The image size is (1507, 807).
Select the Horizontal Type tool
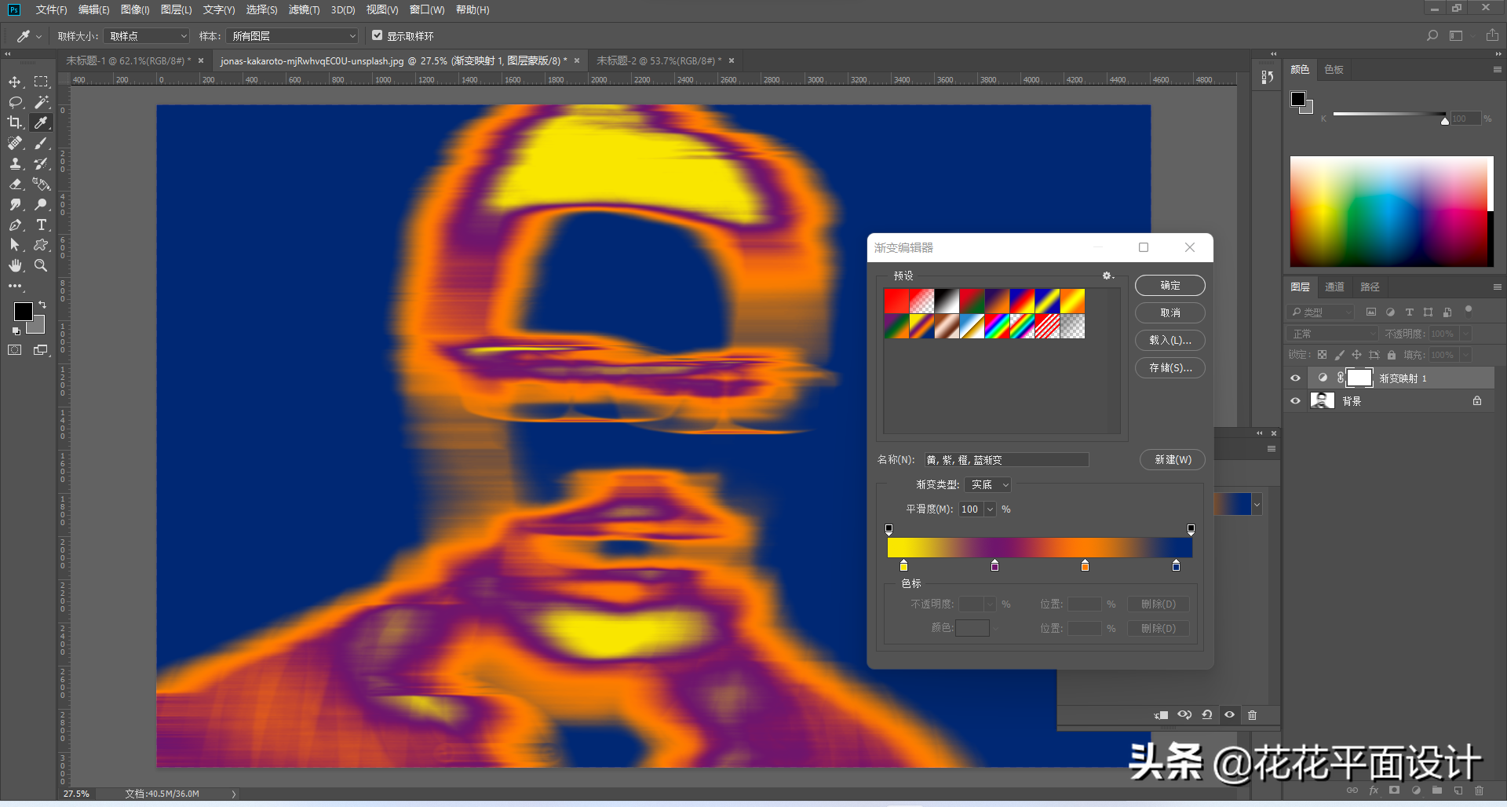pyautogui.click(x=41, y=225)
